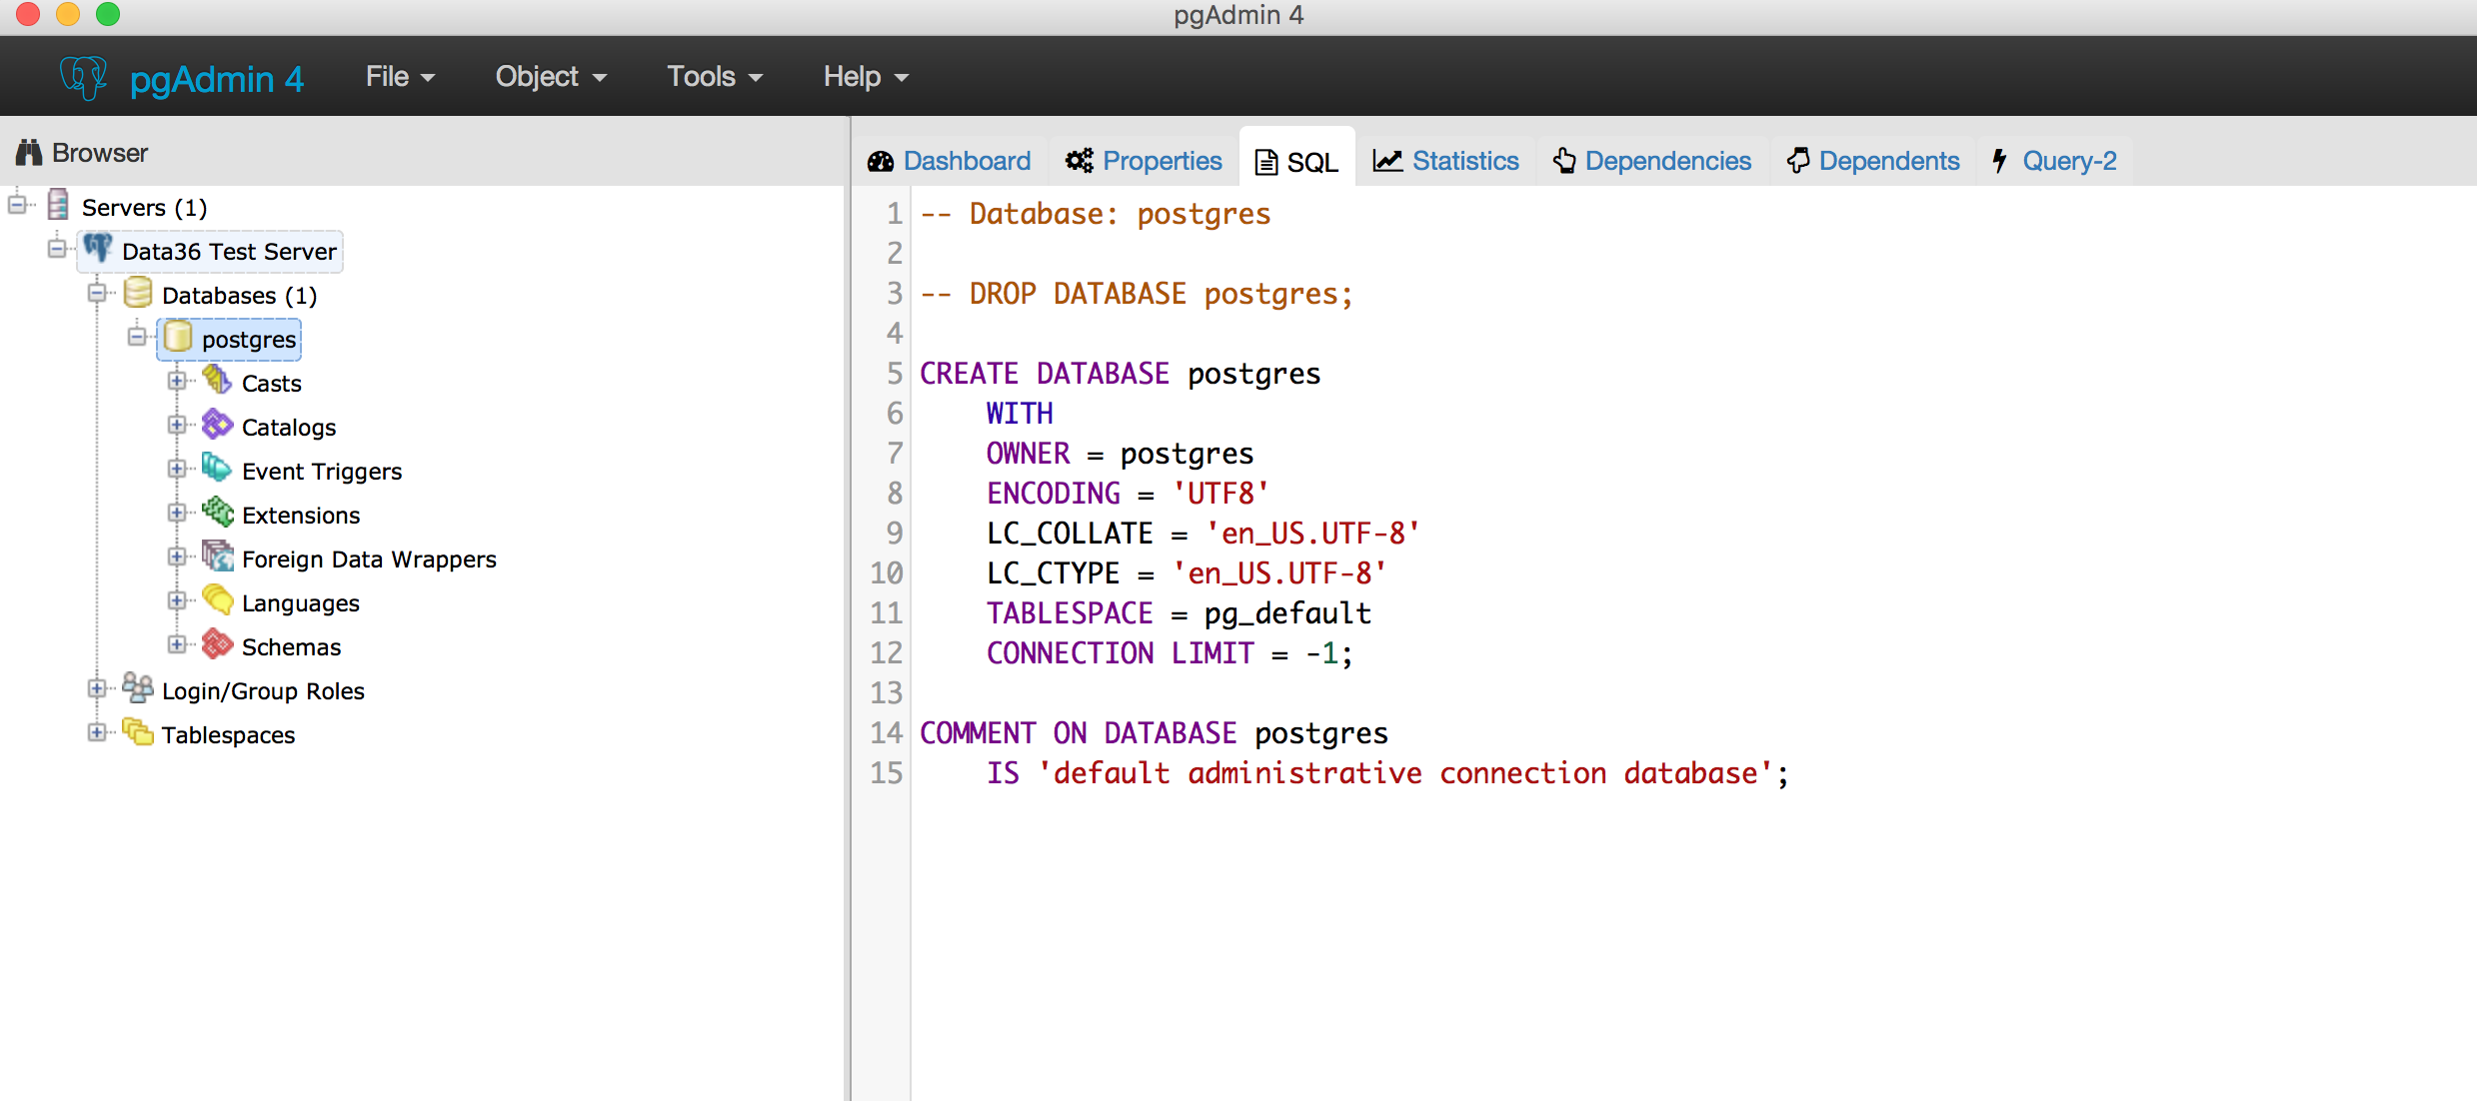Click the Extensions icon
2477x1101 pixels.
[218, 514]
